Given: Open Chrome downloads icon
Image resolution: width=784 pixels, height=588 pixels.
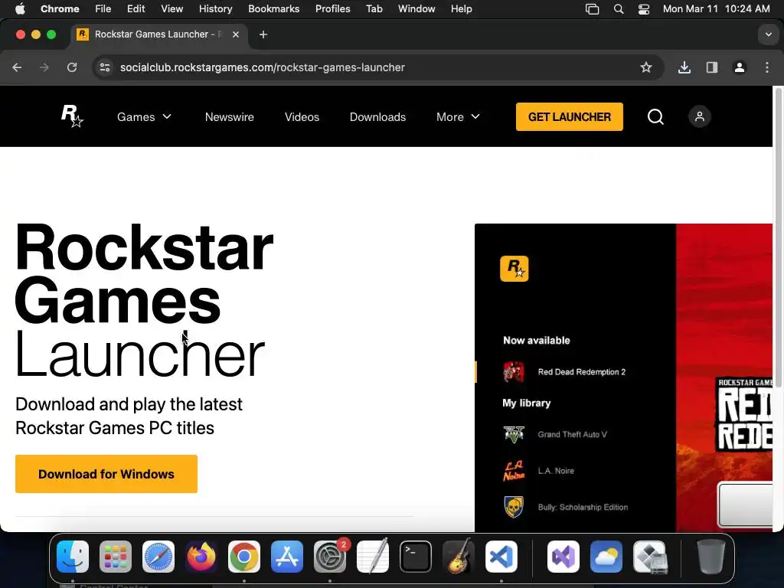Looking at the screenshot, I should tap(684, 67).
